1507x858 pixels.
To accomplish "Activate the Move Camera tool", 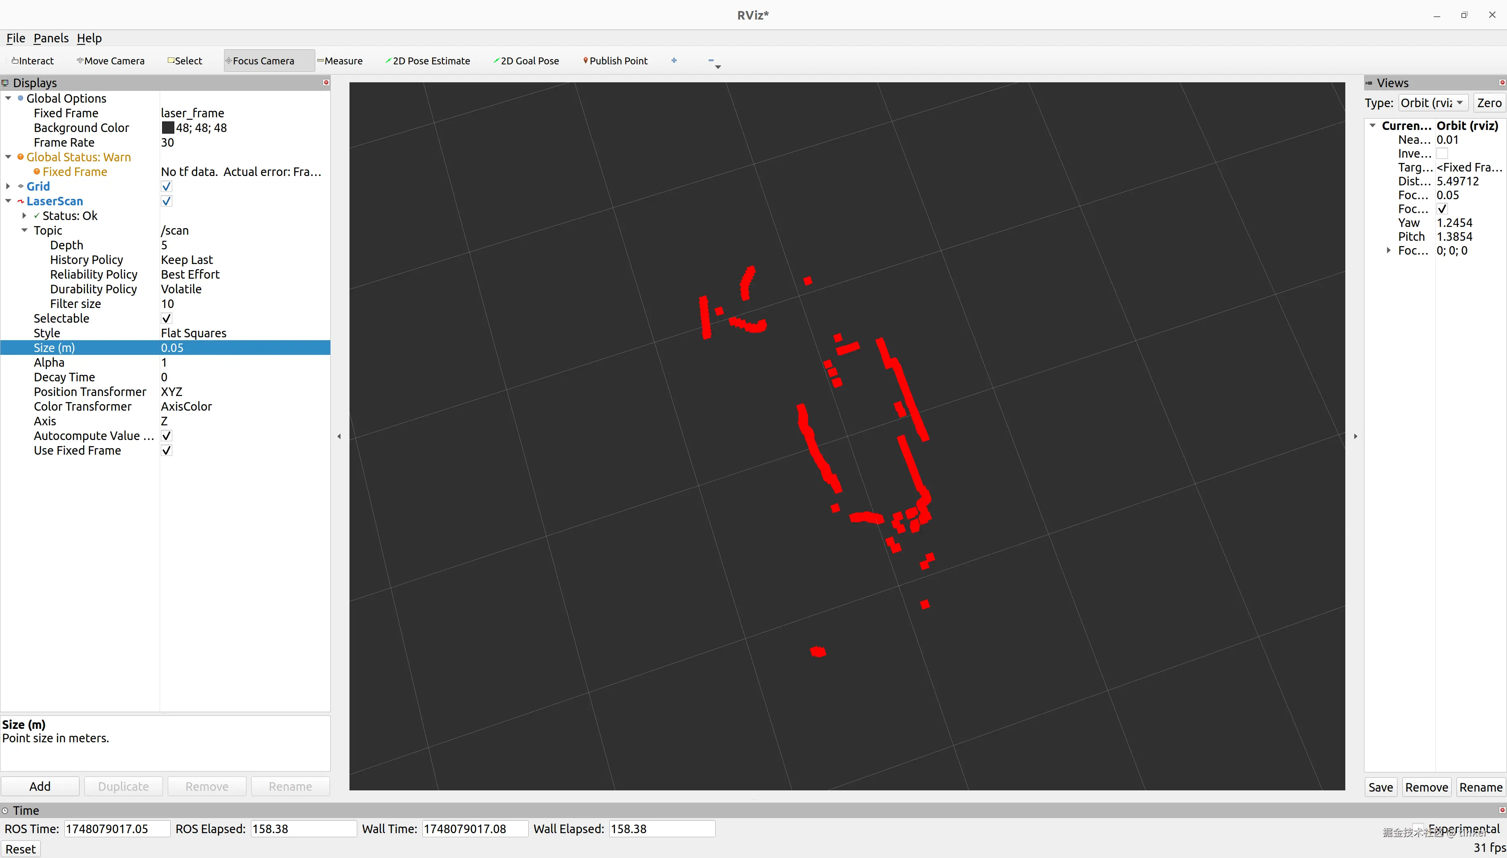I will coord(111,61).
